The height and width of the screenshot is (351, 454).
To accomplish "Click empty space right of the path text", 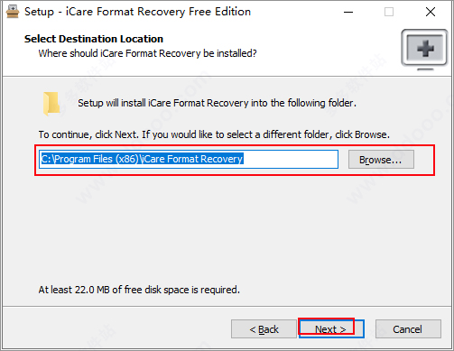I will click(291, 159).
